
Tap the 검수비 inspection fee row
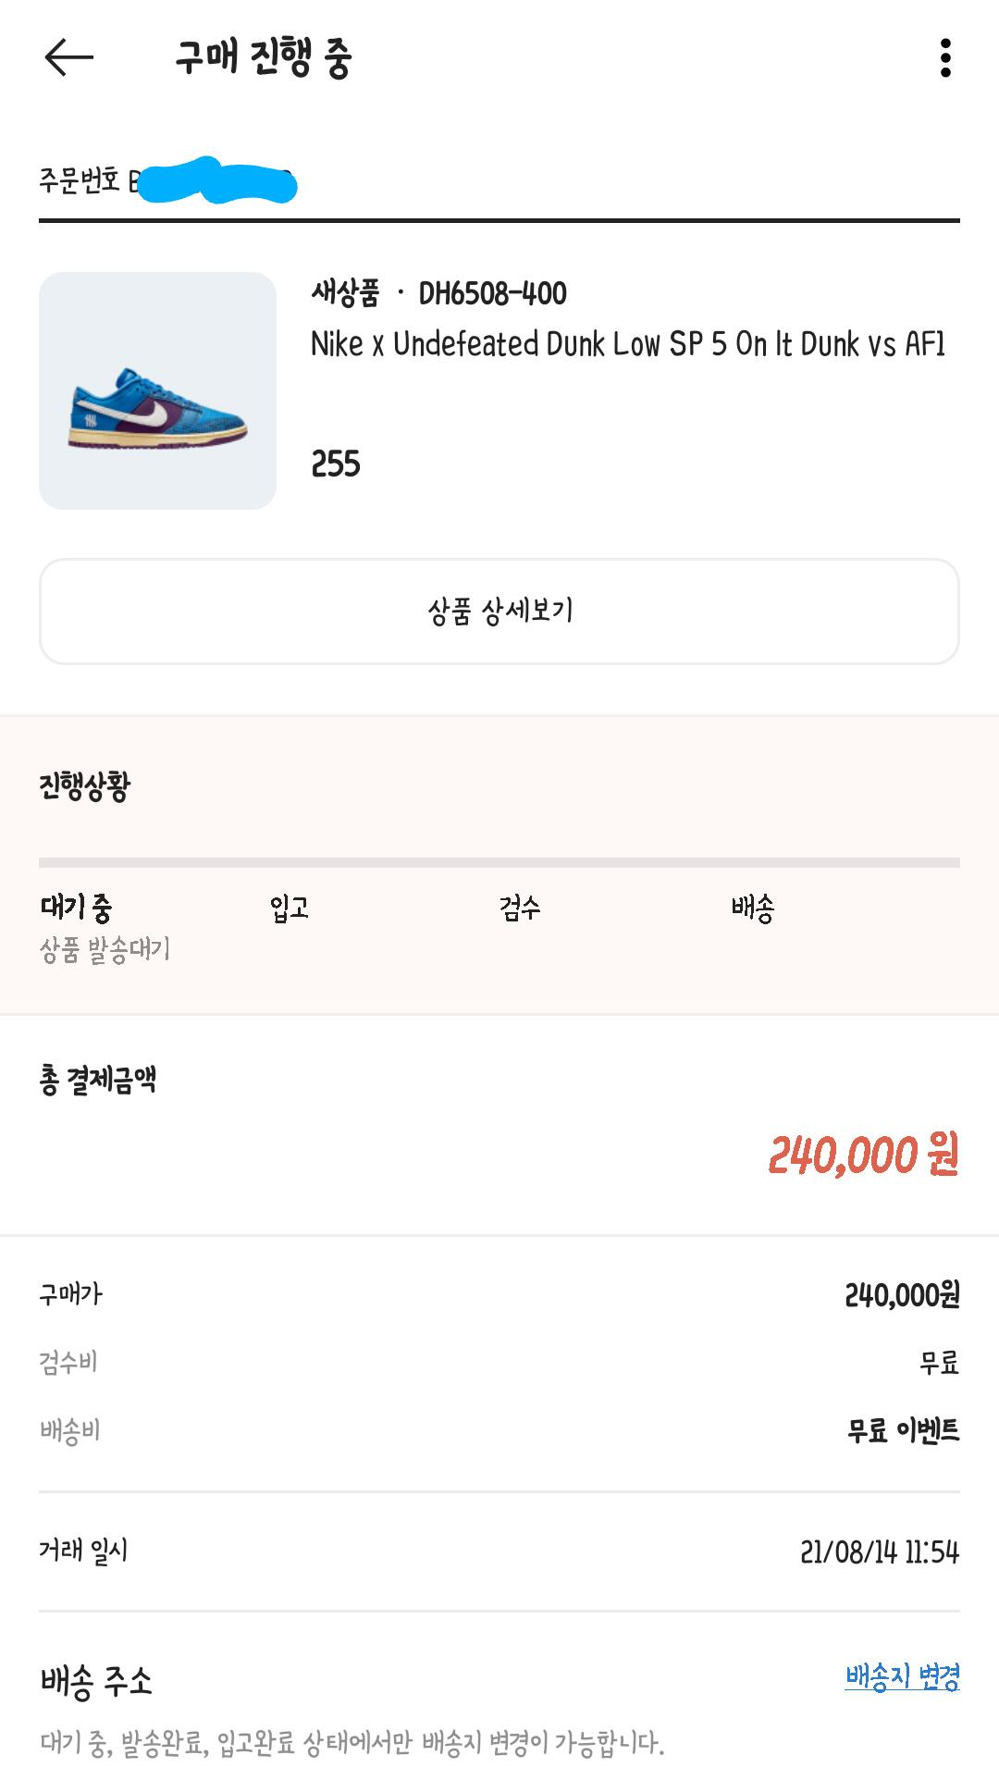68,1362
